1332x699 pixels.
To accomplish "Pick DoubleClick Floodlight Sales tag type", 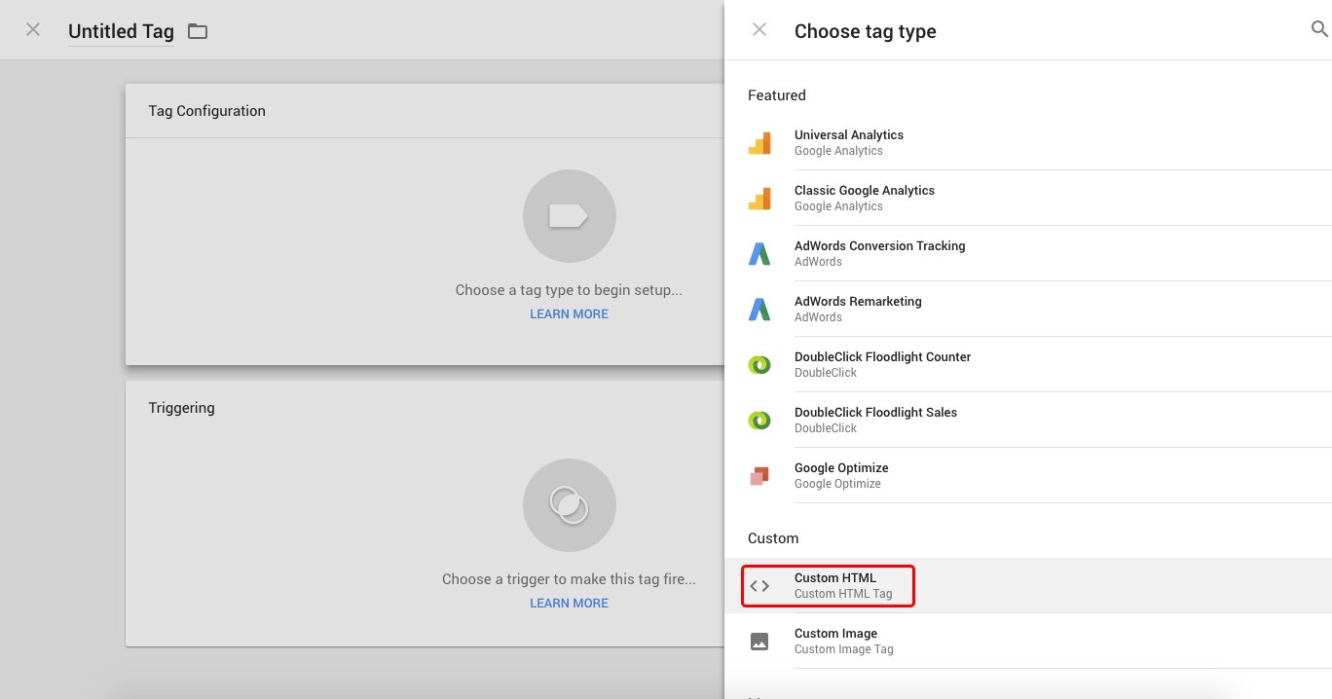I will point(1028,421).
